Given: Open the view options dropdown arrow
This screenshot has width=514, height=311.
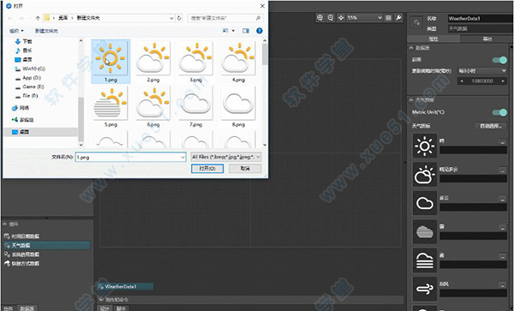Looking at the screenshot, I should point(233,31).
